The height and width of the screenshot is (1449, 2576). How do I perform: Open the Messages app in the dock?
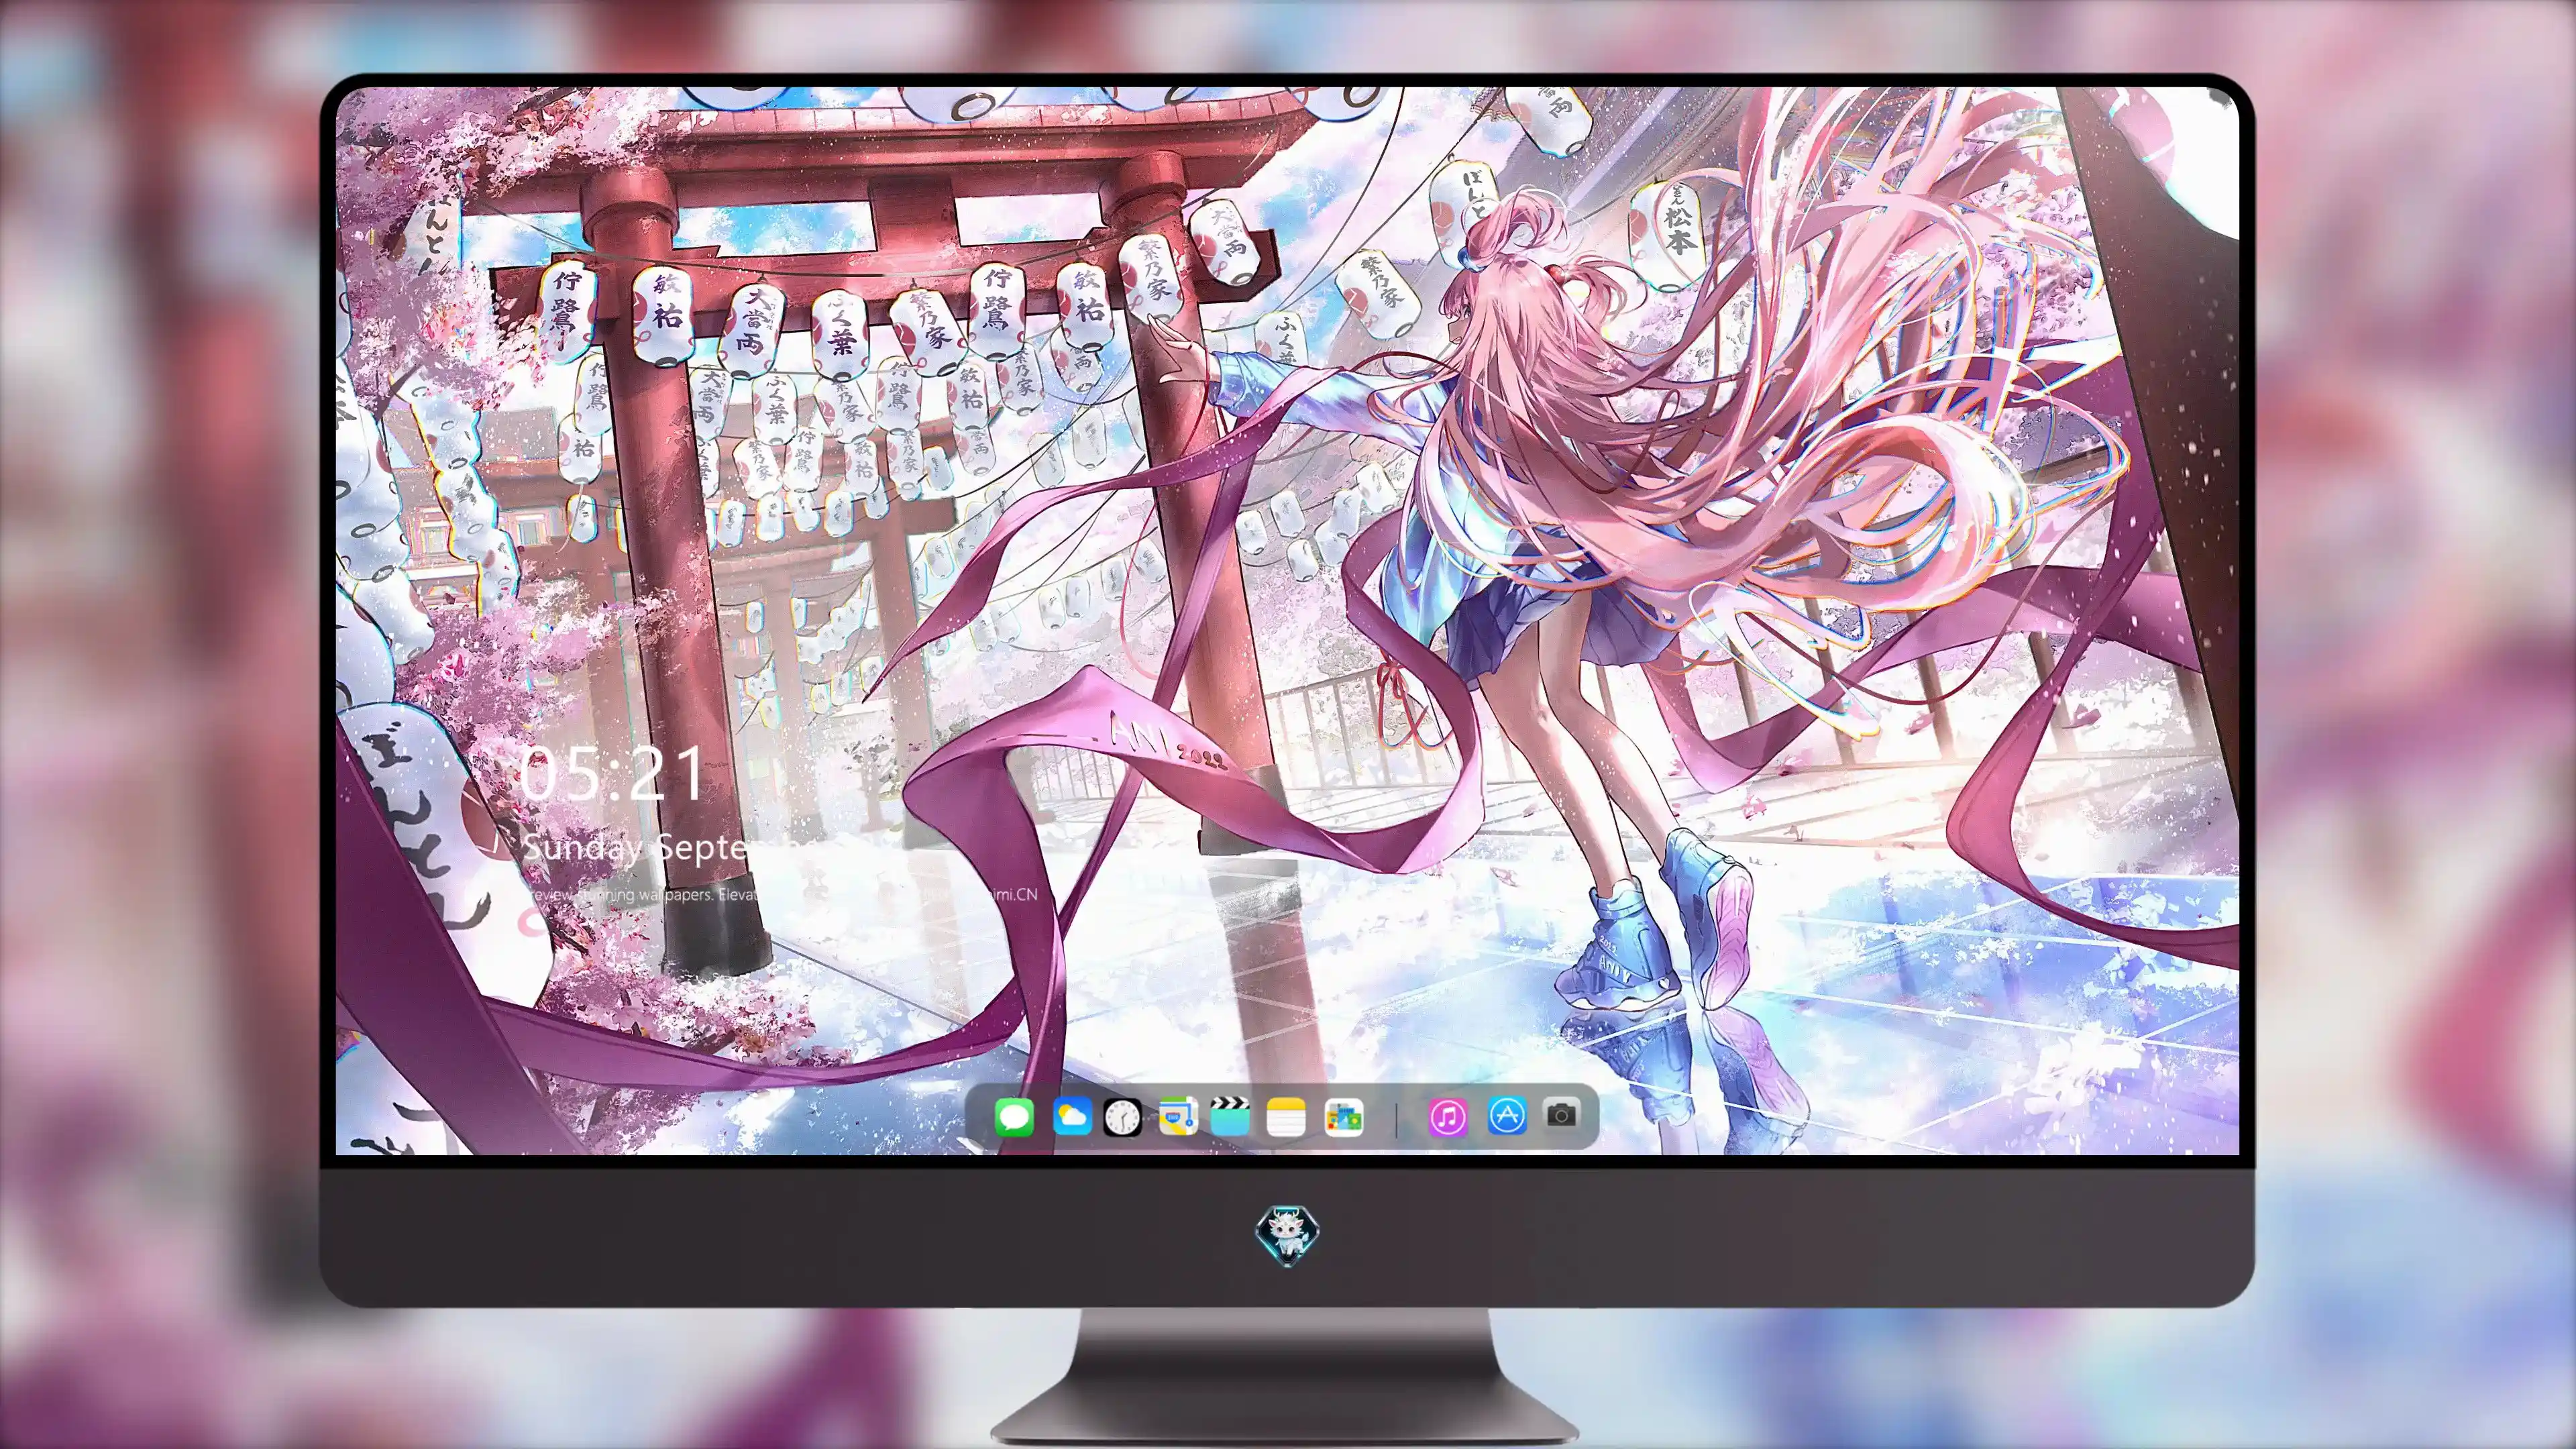click(x=1014, y=1117)
